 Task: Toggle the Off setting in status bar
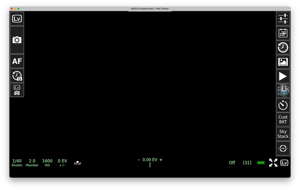[x=232, y=163]
